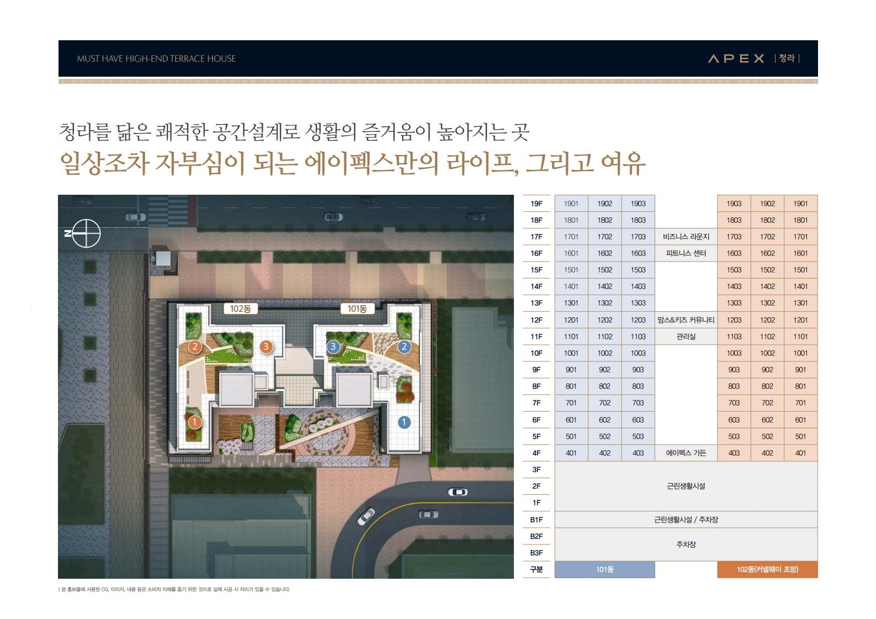
Task: Select the blue 101동 legend swatch
Action: point(604,569)
